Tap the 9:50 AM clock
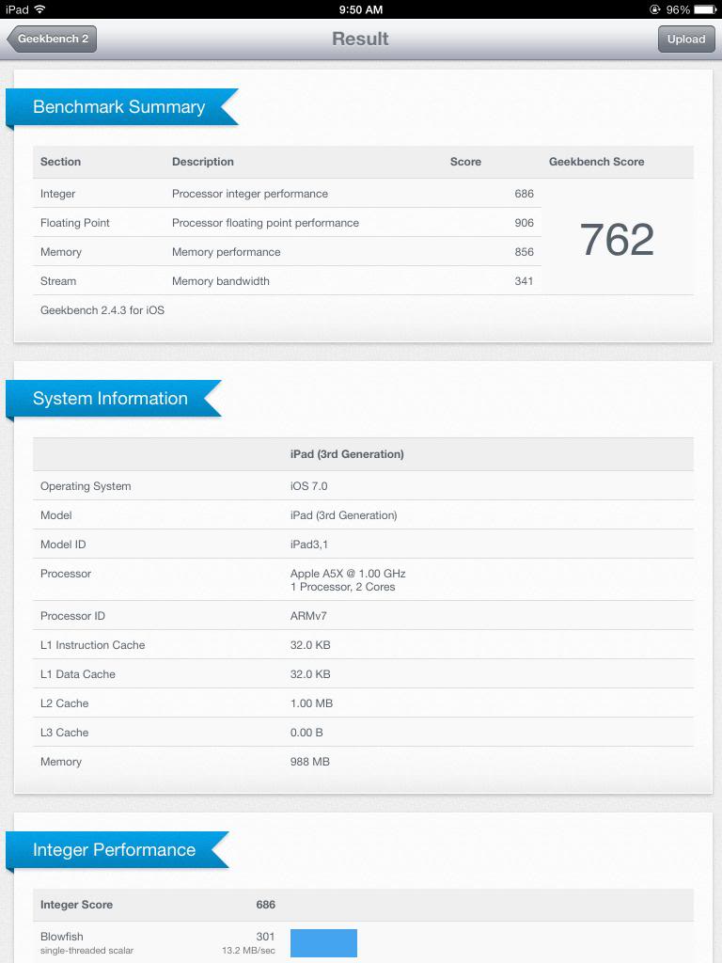722x963 pixels. [360, 9]
